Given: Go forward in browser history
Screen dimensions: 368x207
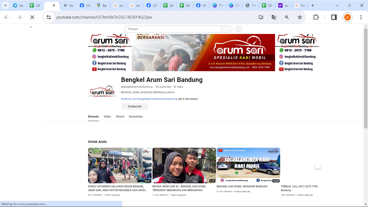Looking at the screenshot, I should click(19, 17).
